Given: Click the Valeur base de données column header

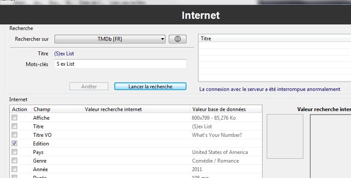Looking at the screenshot, I should (226, 109).
